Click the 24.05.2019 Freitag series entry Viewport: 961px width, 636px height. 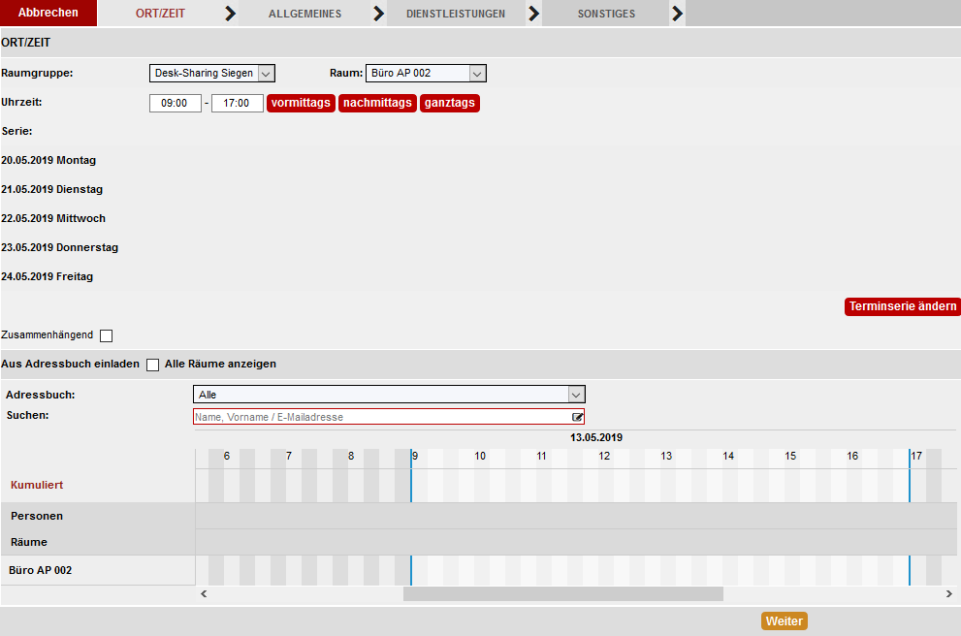[x=48, y=277]
